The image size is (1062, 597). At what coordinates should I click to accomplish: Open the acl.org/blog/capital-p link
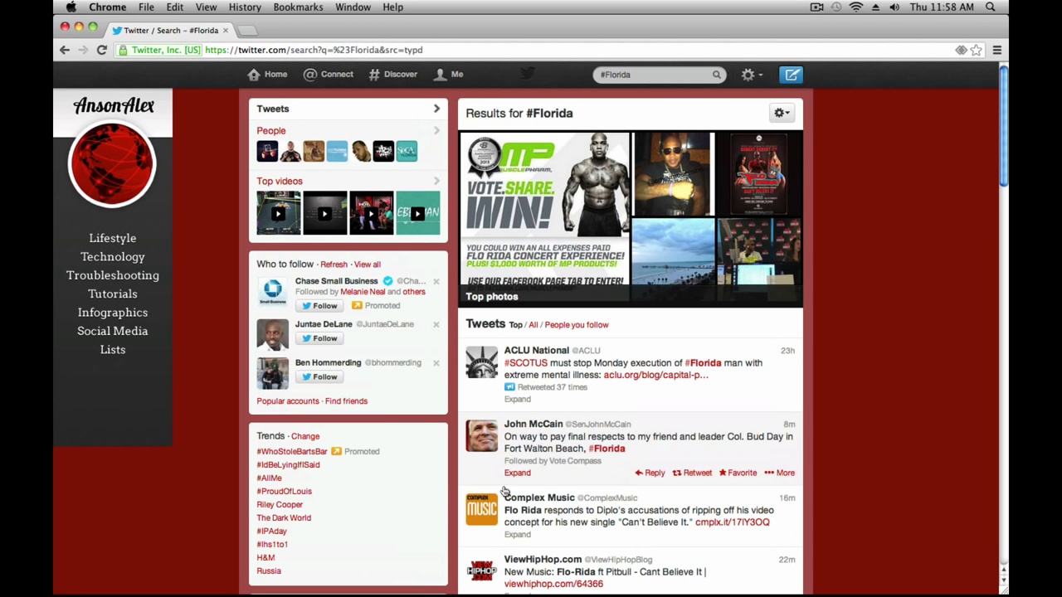(x=655, y=375)
